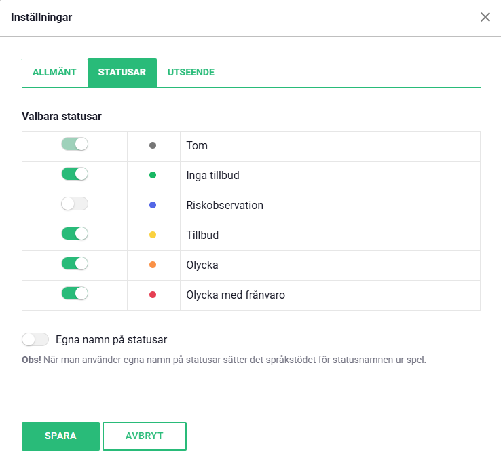Image resolution: width=501 pixels, height=471 pixels.
Task: Disable the Olycka med frånvaro toggle
Action: 75,294
